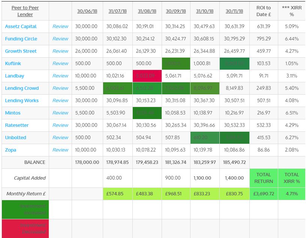Screen dimensions: 306x238
Task: Follow the Ratesetter lender link
Action: coord(17,125)
